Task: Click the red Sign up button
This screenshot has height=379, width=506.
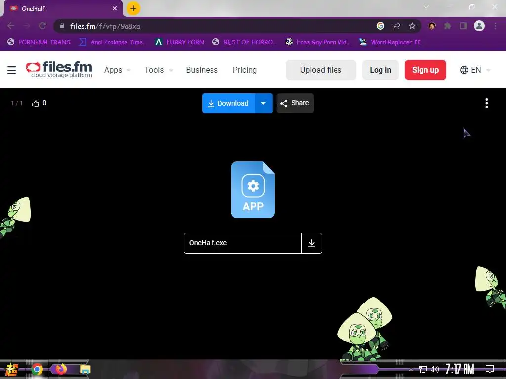Action: (425, 70)
